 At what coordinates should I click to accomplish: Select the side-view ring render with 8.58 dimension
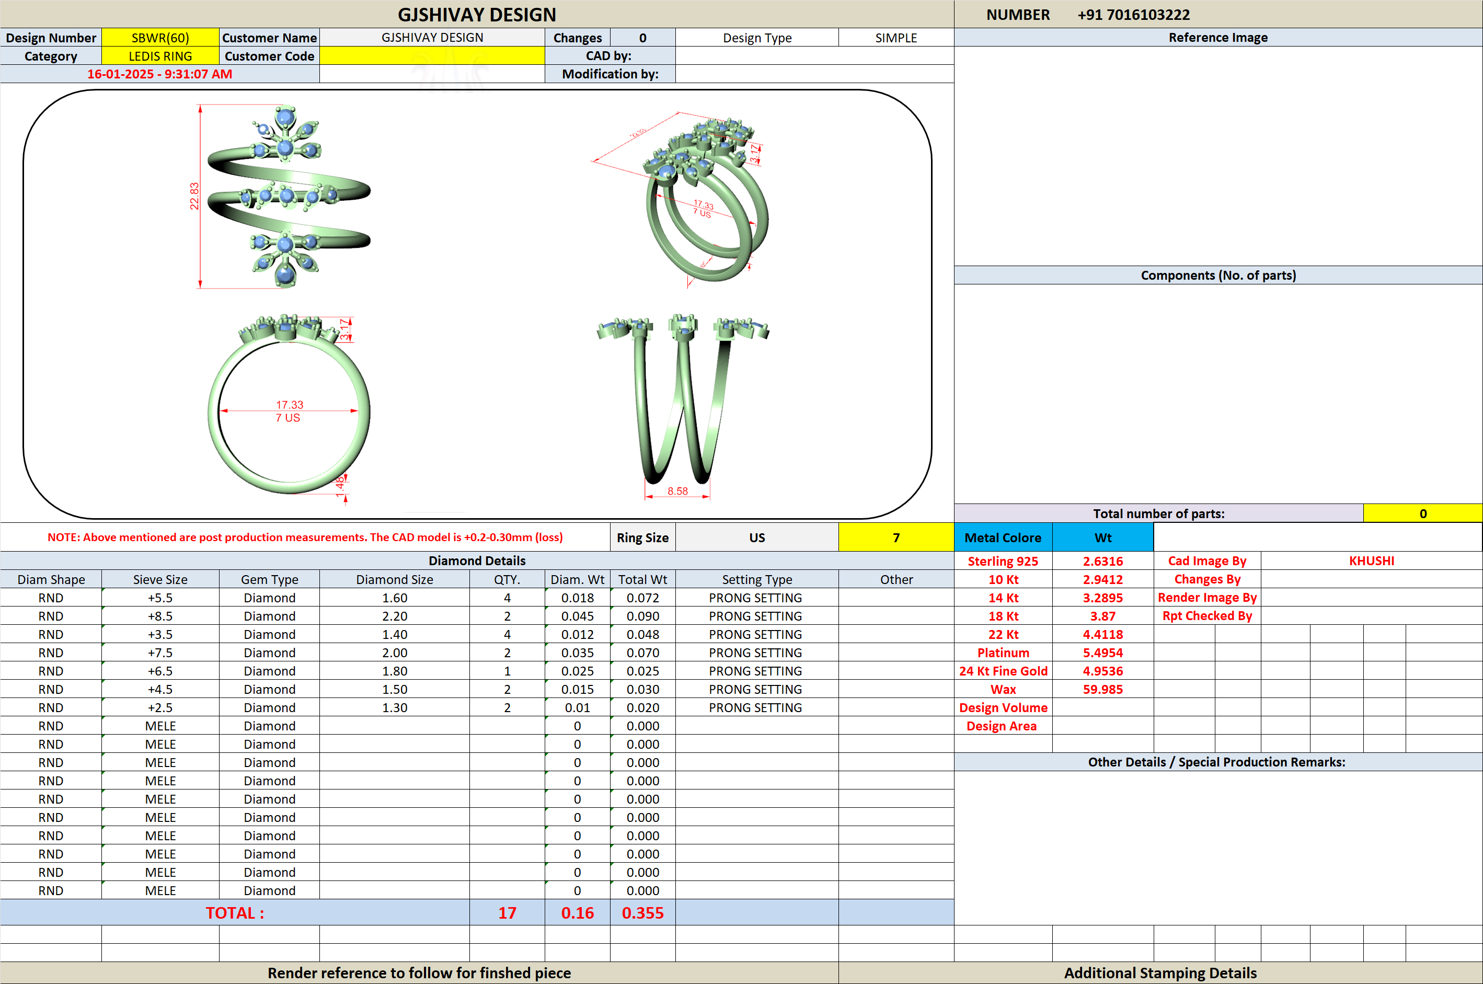click(683, 407)
